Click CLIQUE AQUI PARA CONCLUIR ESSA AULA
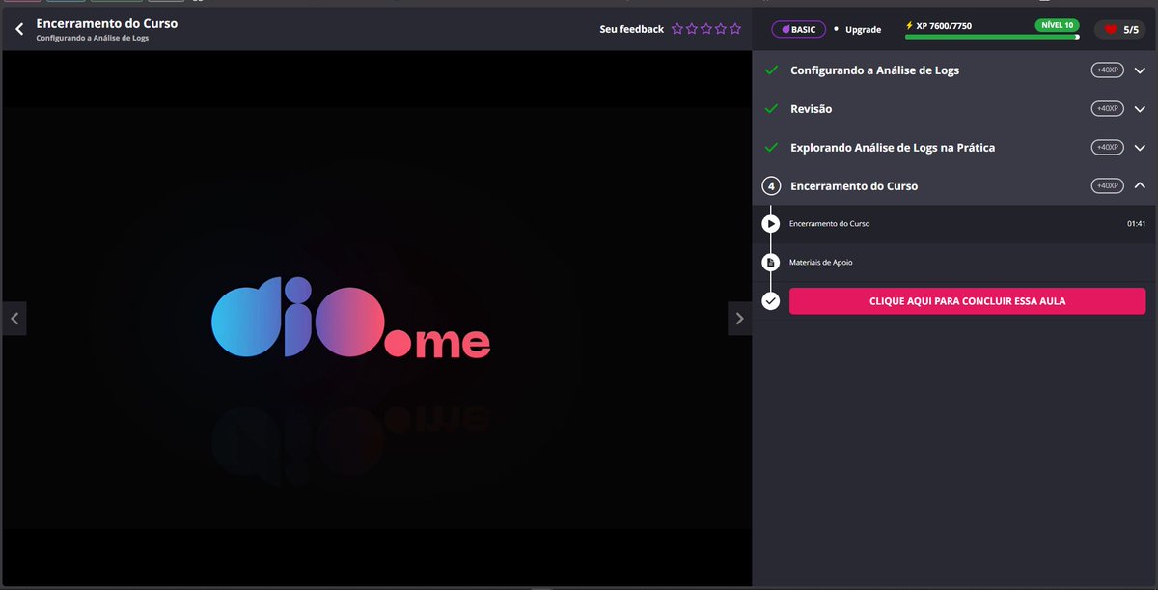The height and width of the screenshot is (590, 1158). coord(967,301)
